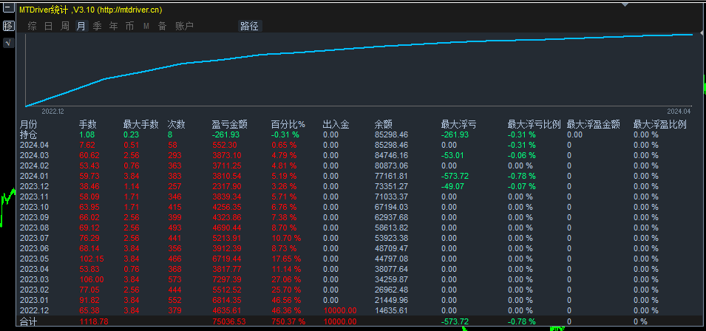
Task: Click the 月份 column header
Action: (28, 125)
